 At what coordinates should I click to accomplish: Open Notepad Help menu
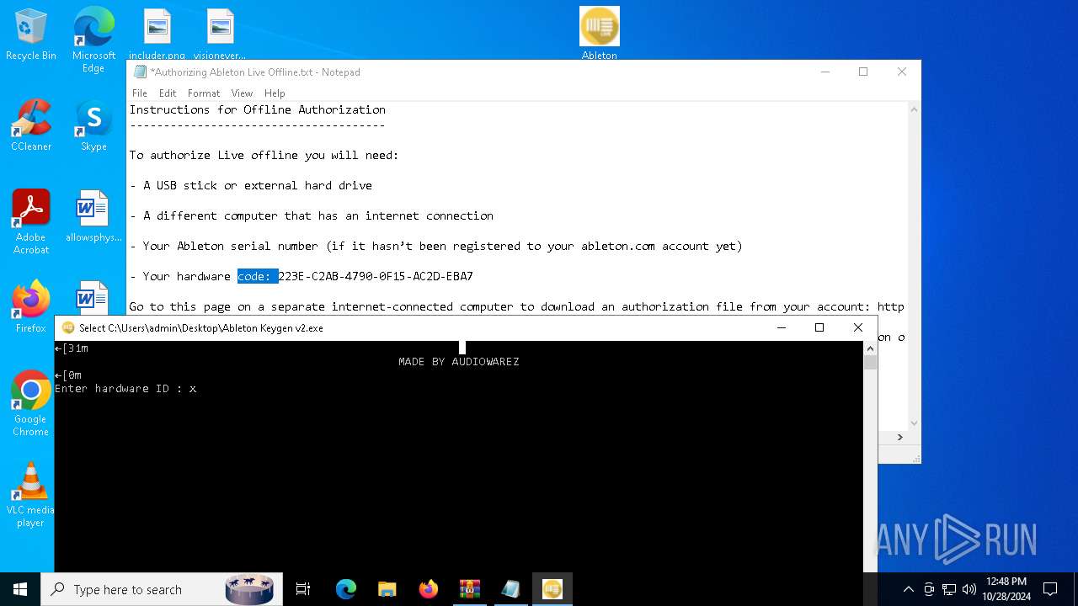click(x=275, y=93)
